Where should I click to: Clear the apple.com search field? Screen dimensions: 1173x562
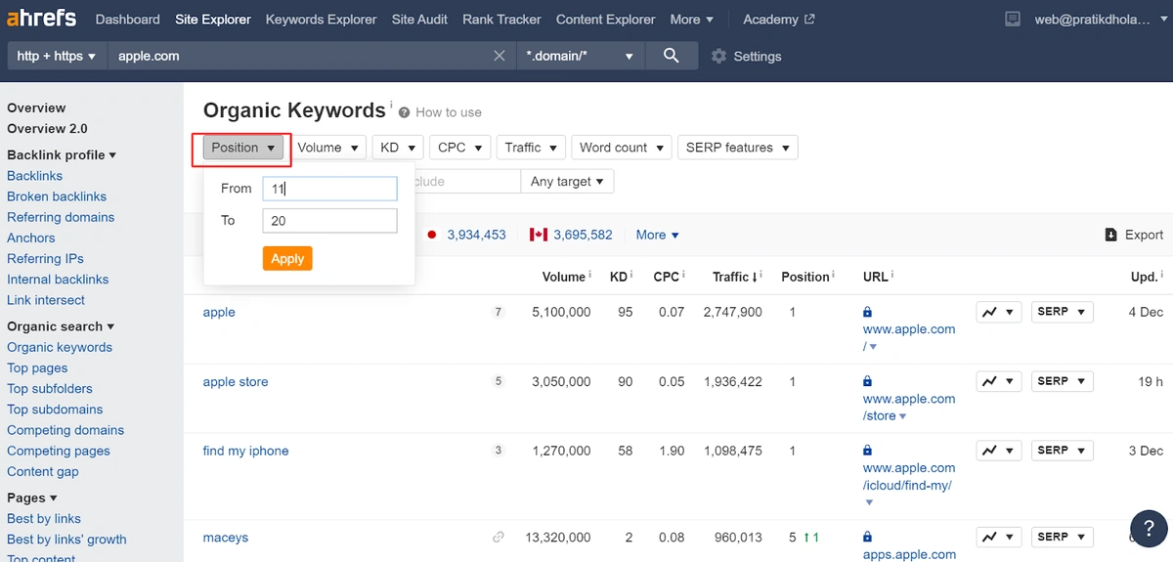coord(500,56)
